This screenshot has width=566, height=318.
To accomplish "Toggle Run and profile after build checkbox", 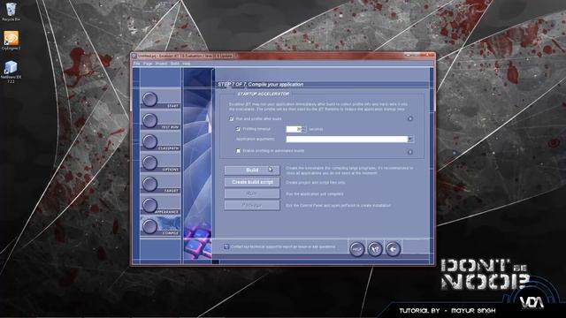I will [232, 118].
